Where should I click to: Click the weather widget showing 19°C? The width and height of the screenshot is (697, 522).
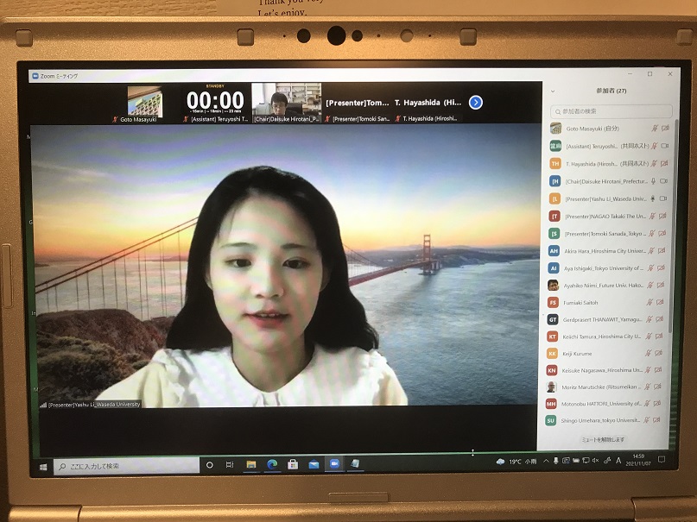pos(516,462)
